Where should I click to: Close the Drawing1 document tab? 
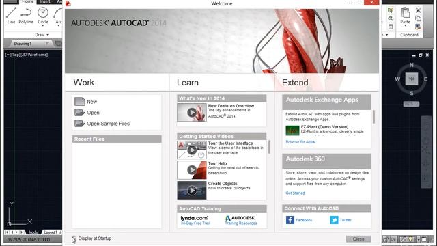[x=47, y=44]
